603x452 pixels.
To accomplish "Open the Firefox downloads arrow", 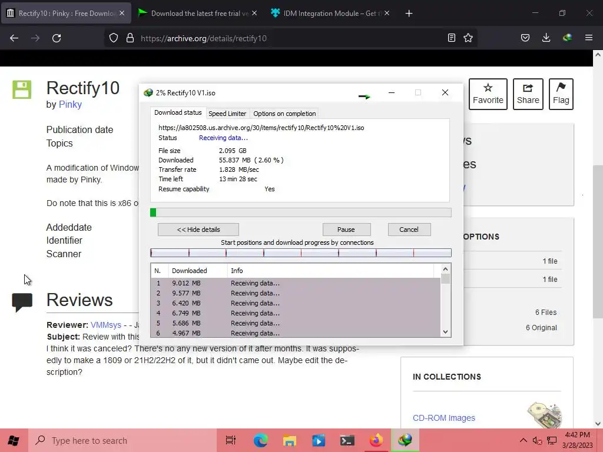I will tap(546, 38).
